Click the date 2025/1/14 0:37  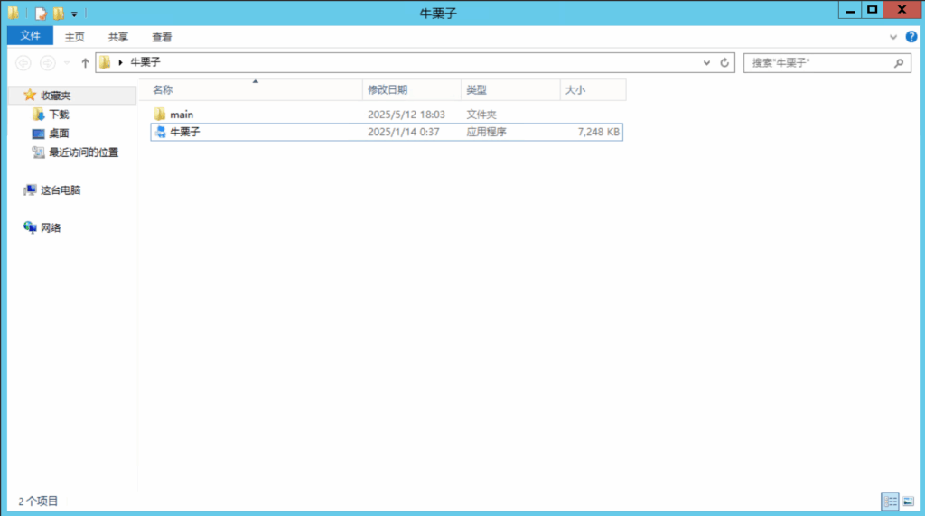coord(404,132)
